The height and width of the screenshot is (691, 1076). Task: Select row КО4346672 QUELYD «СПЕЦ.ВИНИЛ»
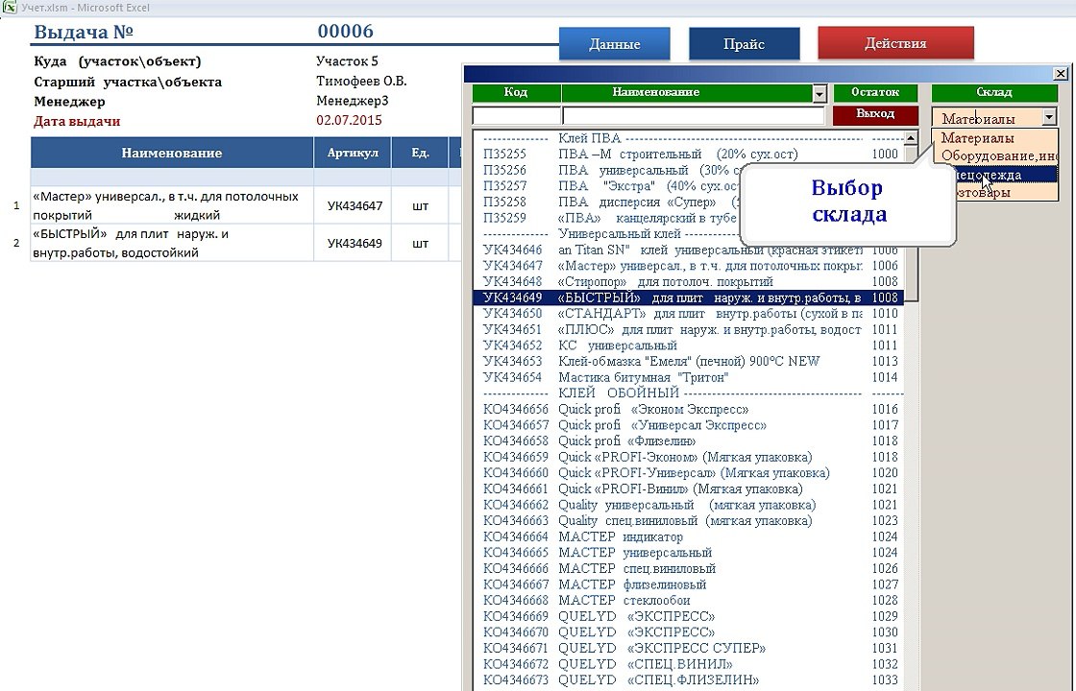tap(689, 663)
